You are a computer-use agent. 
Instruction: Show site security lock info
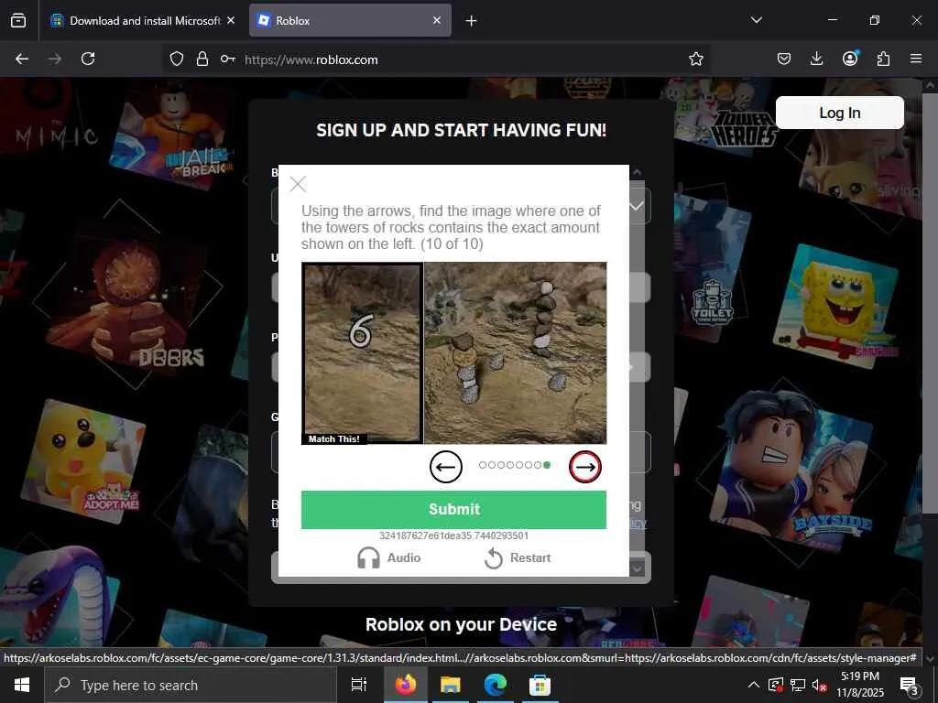tap(202, 59)
